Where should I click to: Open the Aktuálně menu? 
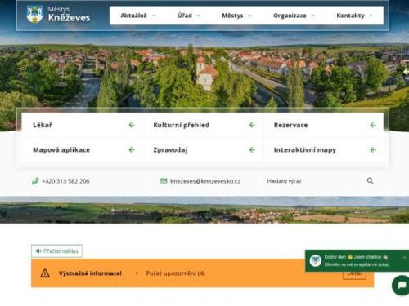point(133,16)
